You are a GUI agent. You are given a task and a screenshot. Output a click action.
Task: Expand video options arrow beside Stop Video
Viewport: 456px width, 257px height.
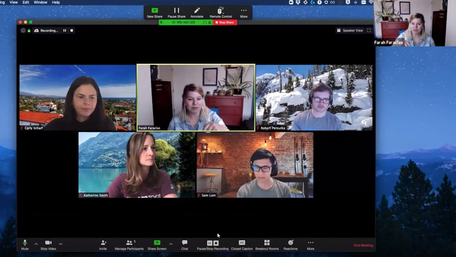pos(61,244)
